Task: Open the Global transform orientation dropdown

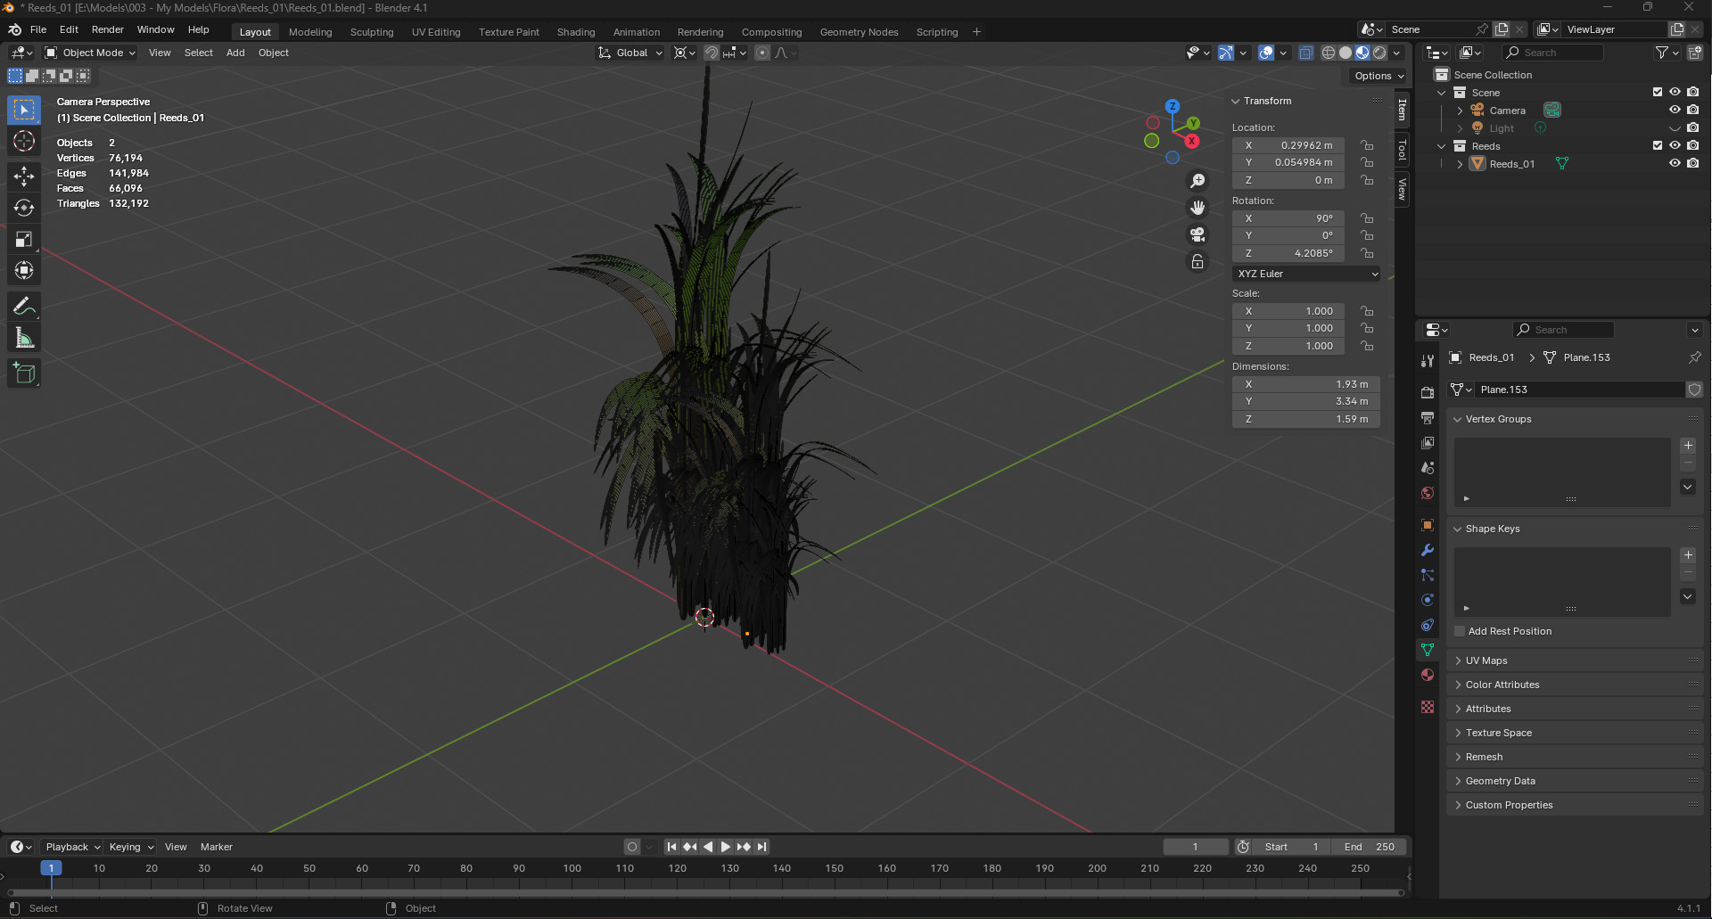Action: pyautogui.click(x=630, y=53)
